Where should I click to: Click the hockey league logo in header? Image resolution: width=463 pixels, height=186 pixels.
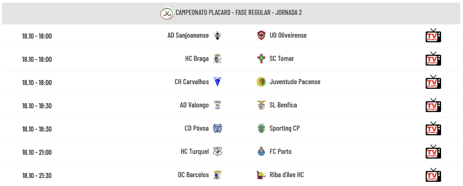tap(167, 13)
